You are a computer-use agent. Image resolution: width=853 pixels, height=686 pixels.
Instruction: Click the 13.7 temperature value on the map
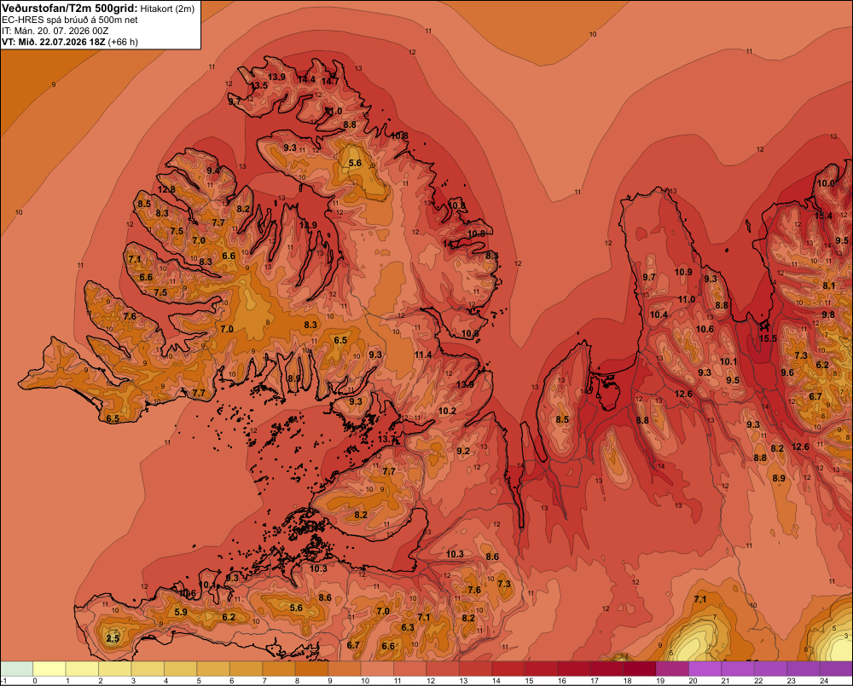(x=386, y=439)
